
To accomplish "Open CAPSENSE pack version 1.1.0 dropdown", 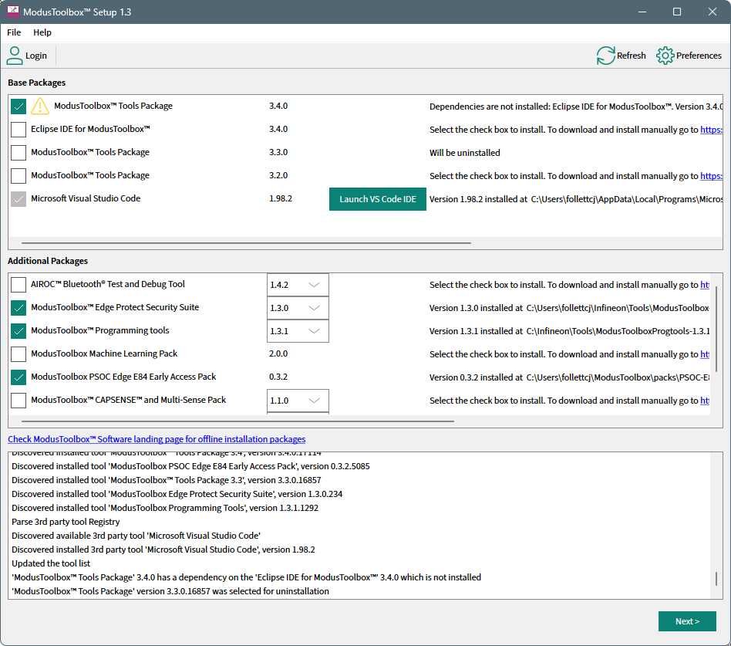I will pos(298,401).
